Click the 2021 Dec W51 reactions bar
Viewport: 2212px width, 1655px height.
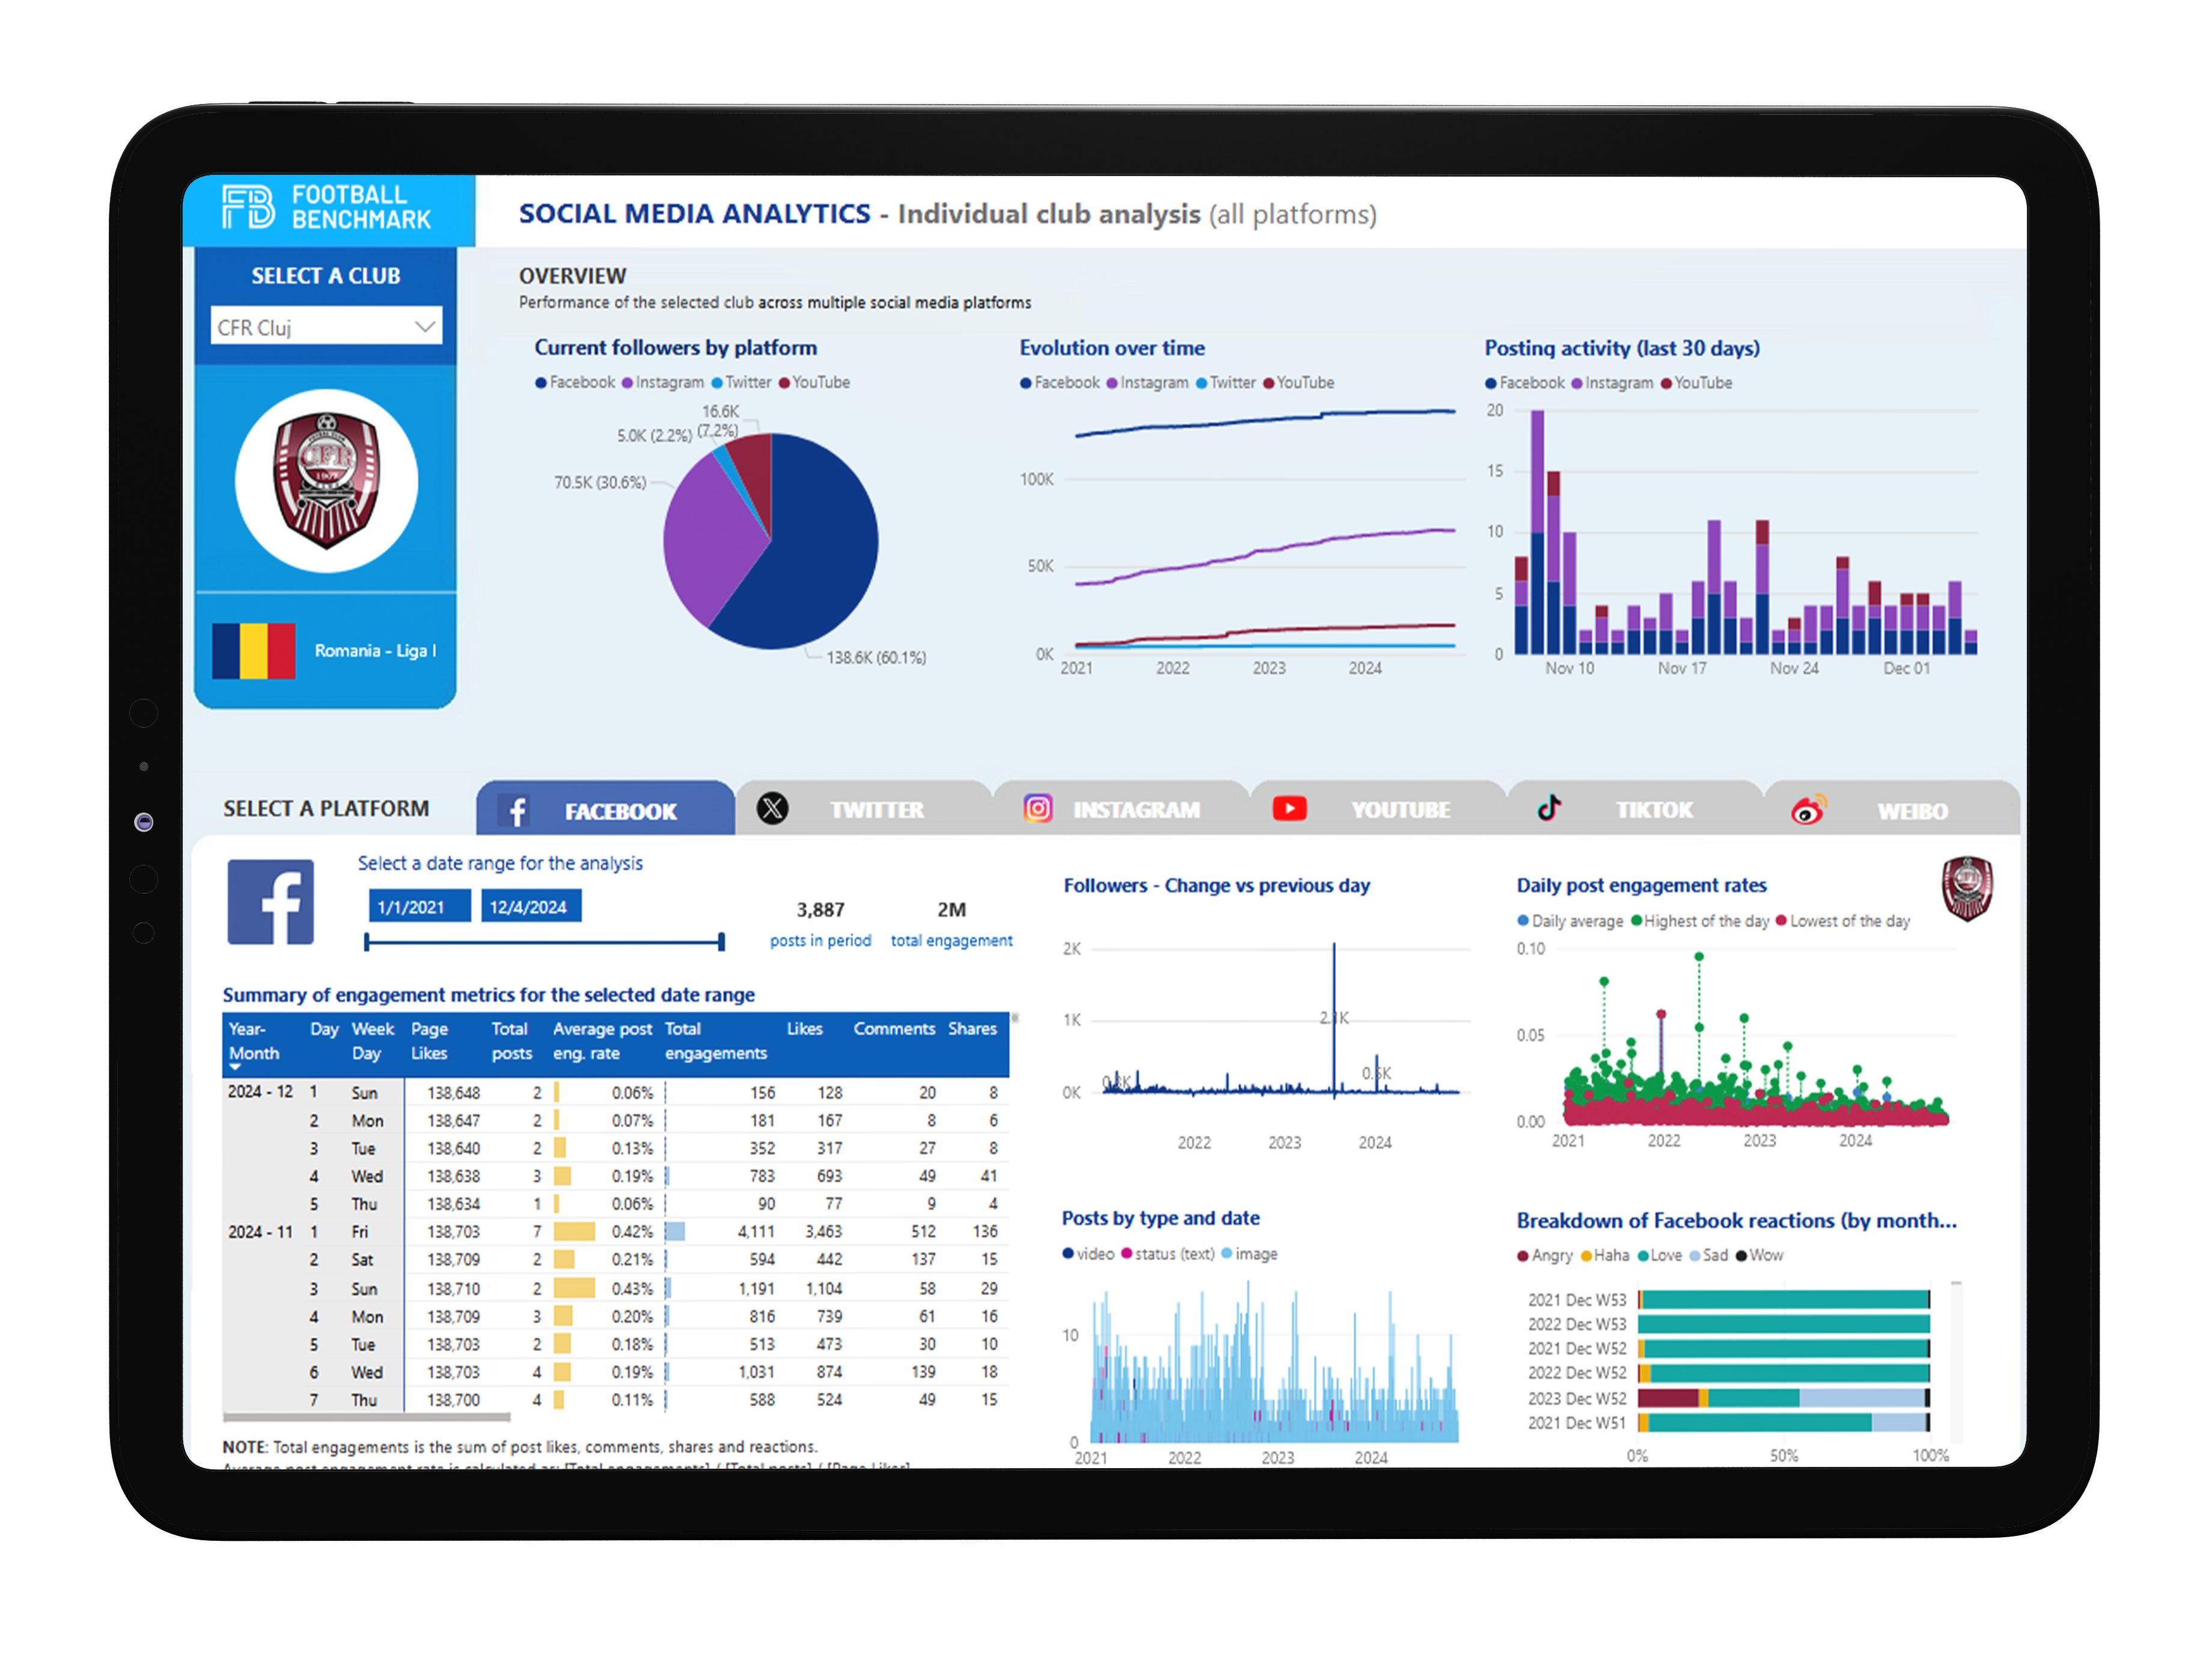point(1783,1422)
